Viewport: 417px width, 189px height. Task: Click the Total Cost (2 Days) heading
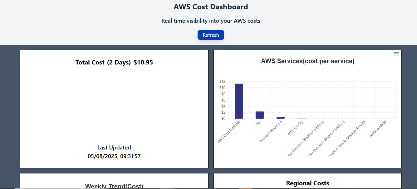click(103, 62)
